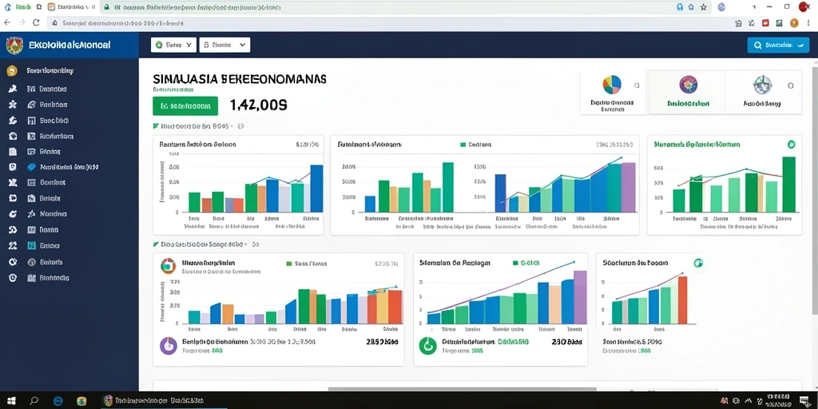The image size is (818, 409).
Task: Open Windows Start menu
Action: click(x=11, y=401)
